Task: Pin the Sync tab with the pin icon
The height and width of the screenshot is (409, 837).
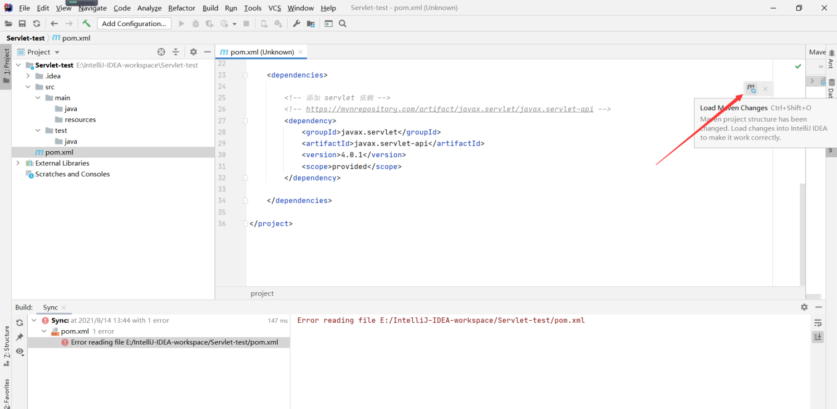Action: (19, 337)
